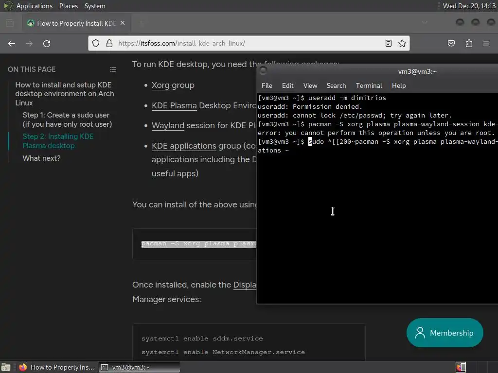Click show desktop icon in bottom panel
Image resolution: width=498 pixels, height=373 pixels.
6,367
